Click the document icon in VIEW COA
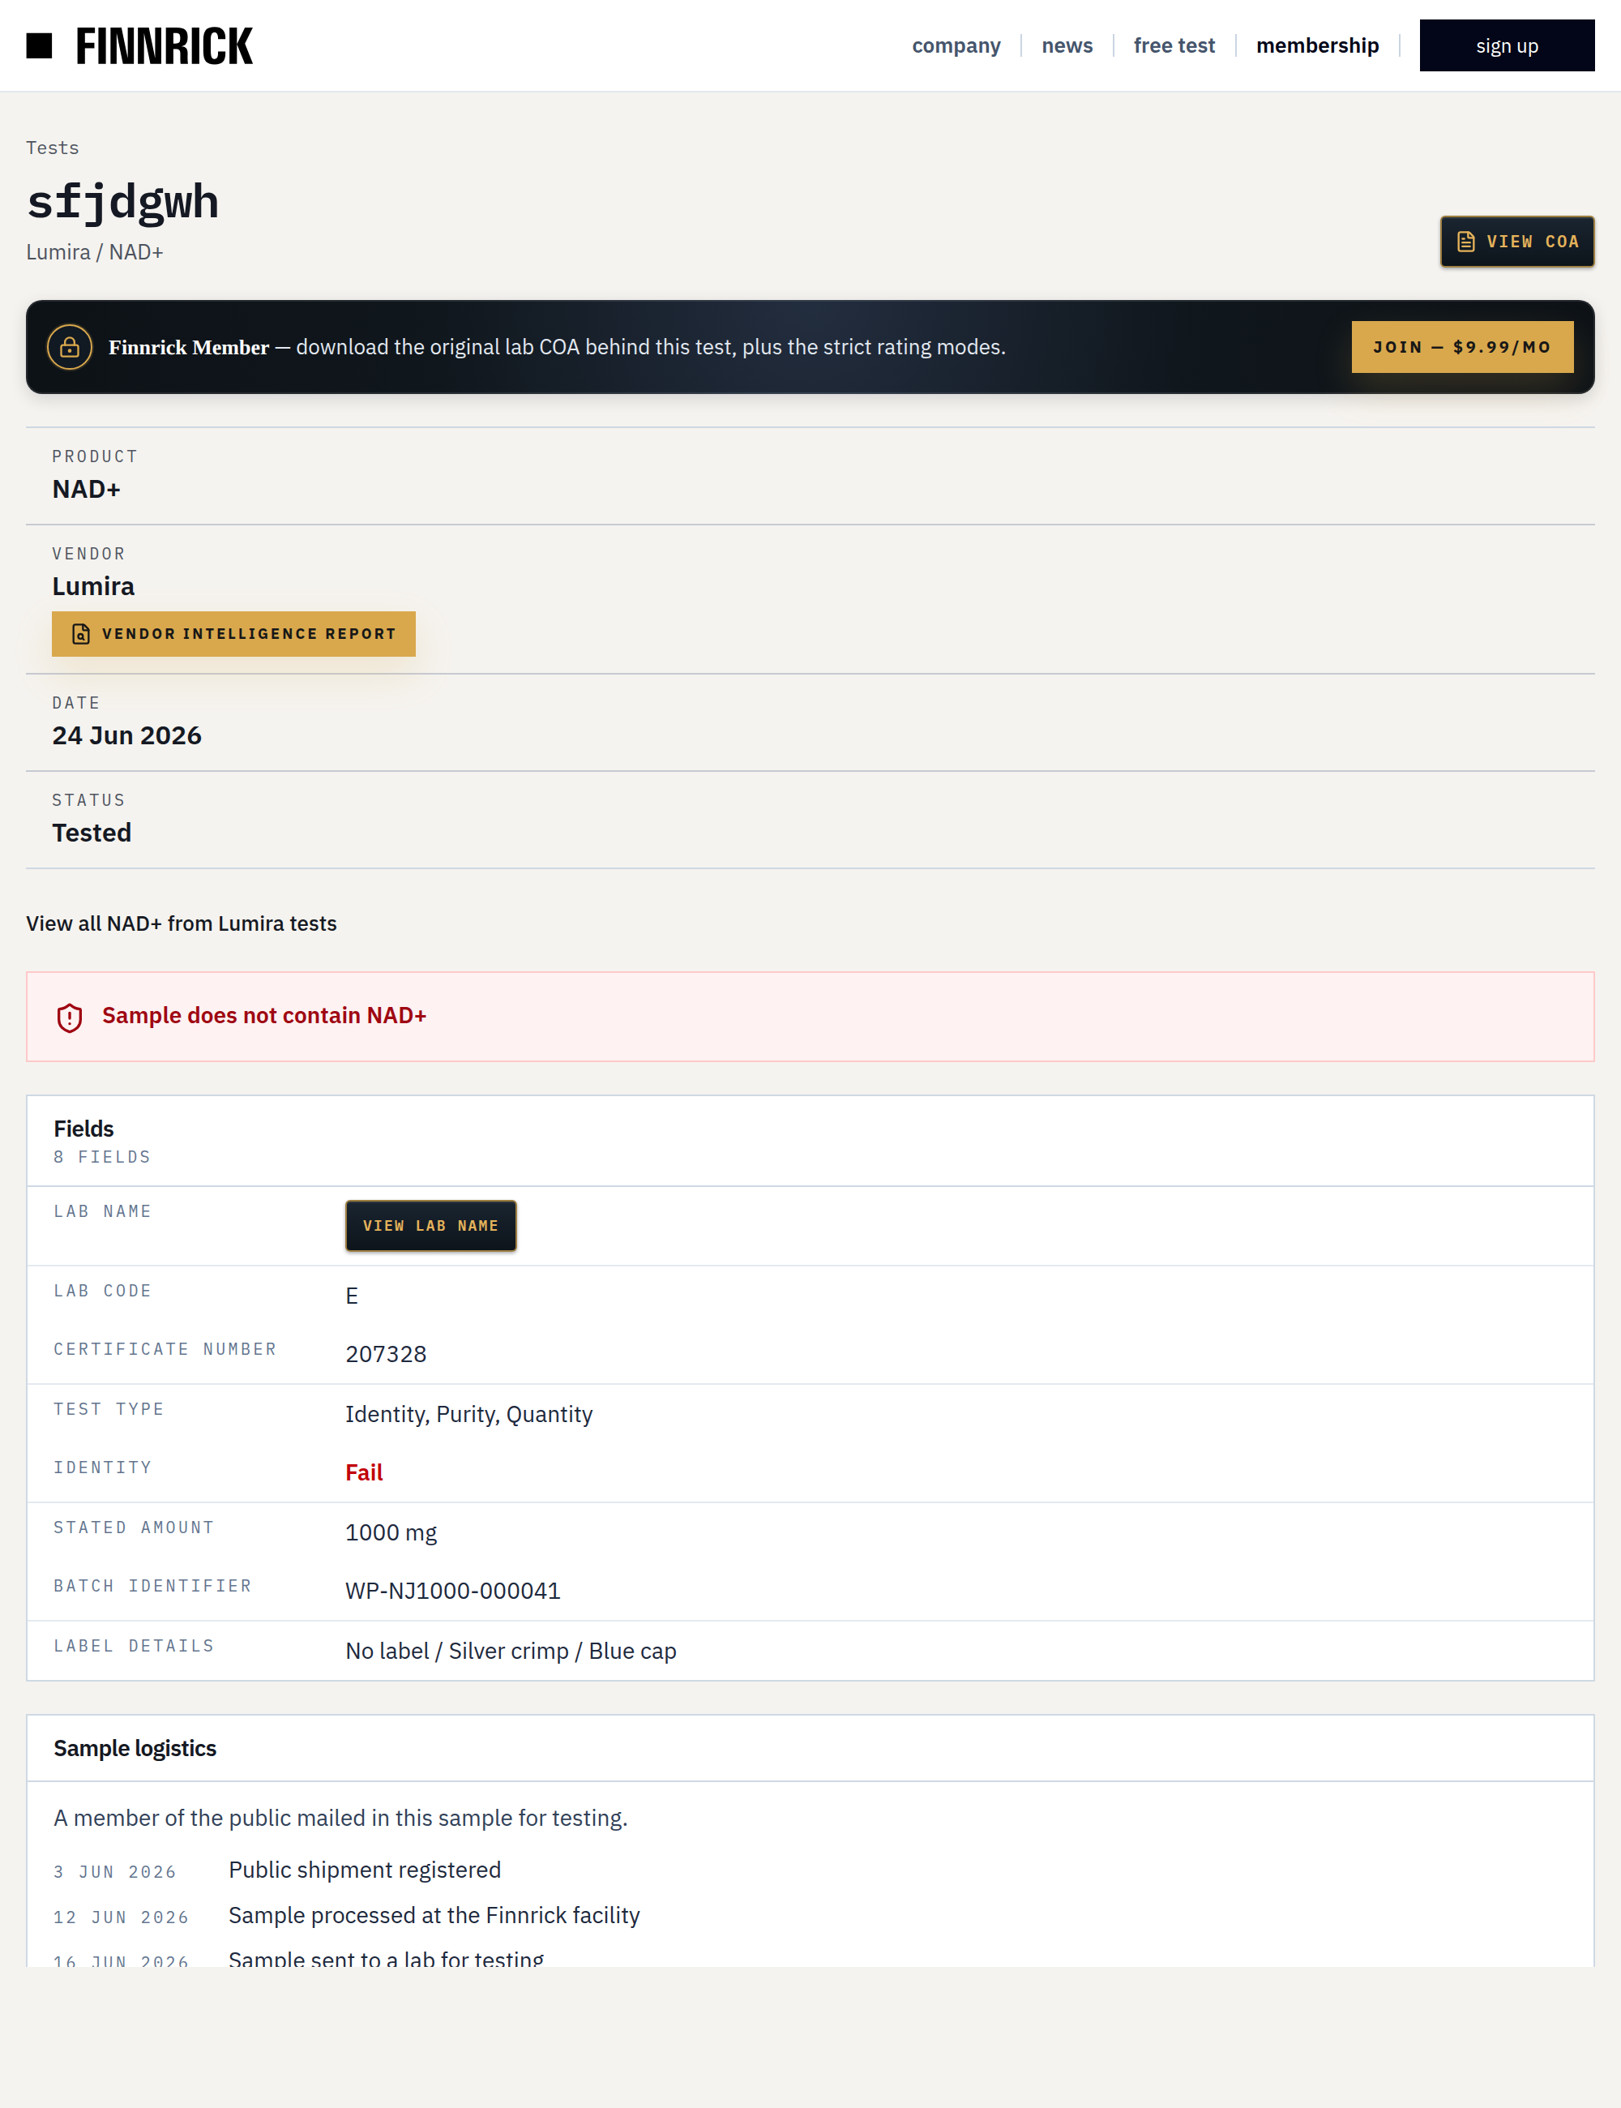The width and height of the screenshot is (1621, 2108). 1465,242
